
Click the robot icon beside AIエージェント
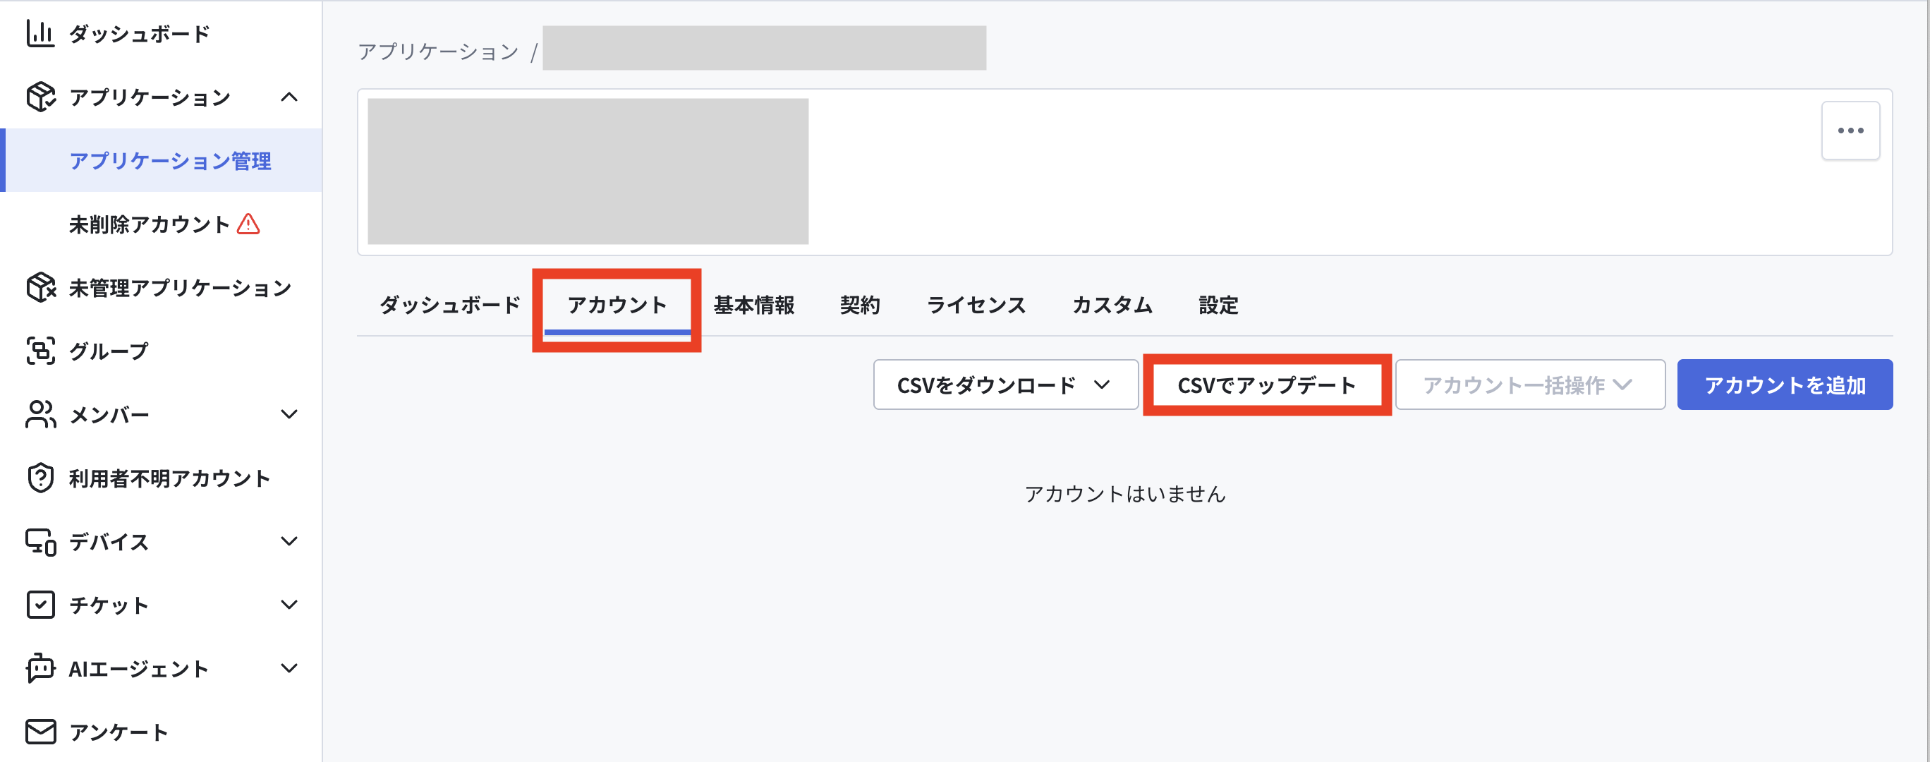pyautogui.click(x=40, y=667)
